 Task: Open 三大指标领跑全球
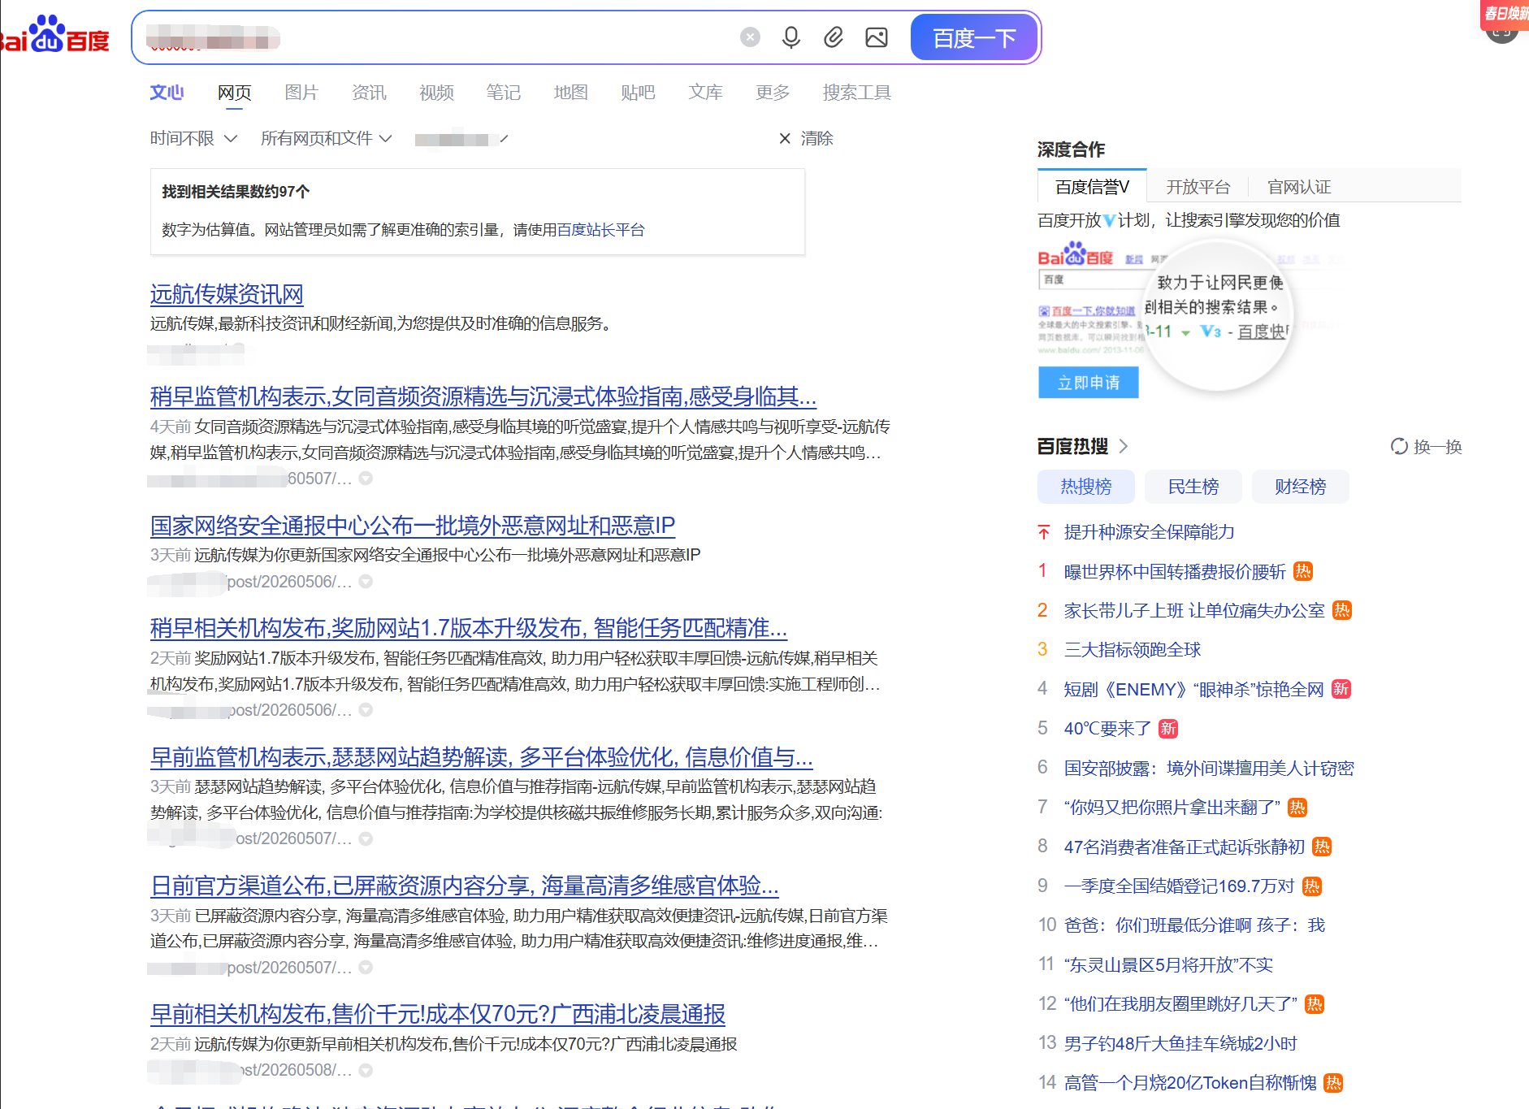pyautogui.click(x=1133, y=650)
